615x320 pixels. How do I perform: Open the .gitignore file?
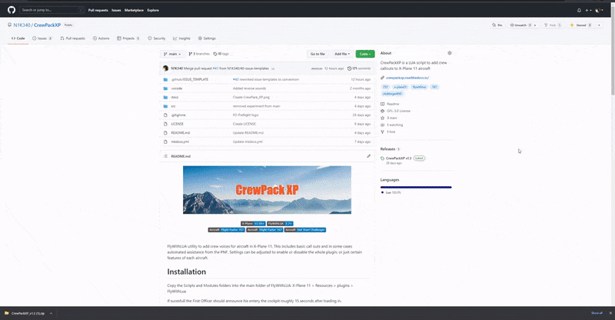[x=178, y=115]
